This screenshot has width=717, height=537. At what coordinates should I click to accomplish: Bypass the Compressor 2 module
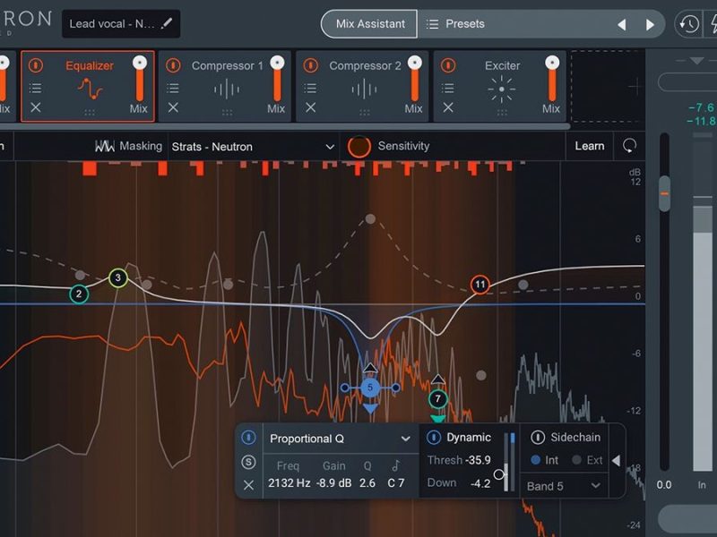[311, 65]
